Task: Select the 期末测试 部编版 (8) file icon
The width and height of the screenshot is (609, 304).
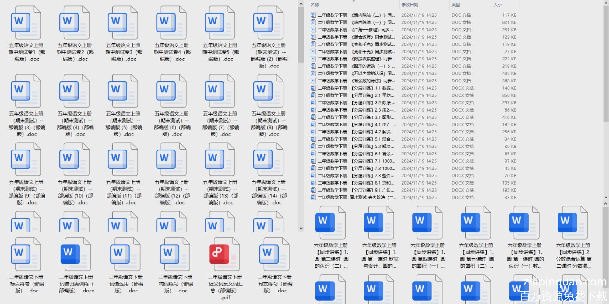Action: point(268,91)
